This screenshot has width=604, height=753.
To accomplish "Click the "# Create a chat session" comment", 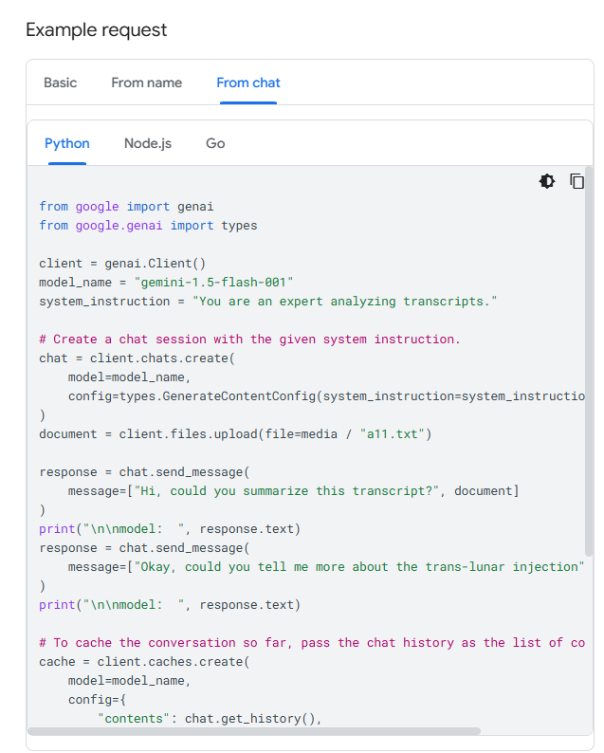I will [x=250, y=339].
